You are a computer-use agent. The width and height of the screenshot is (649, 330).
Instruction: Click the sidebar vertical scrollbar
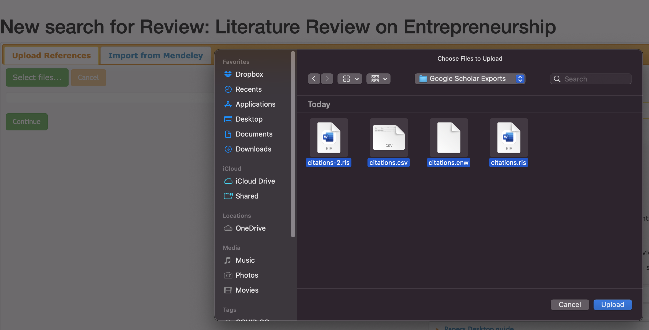(293, 144)
